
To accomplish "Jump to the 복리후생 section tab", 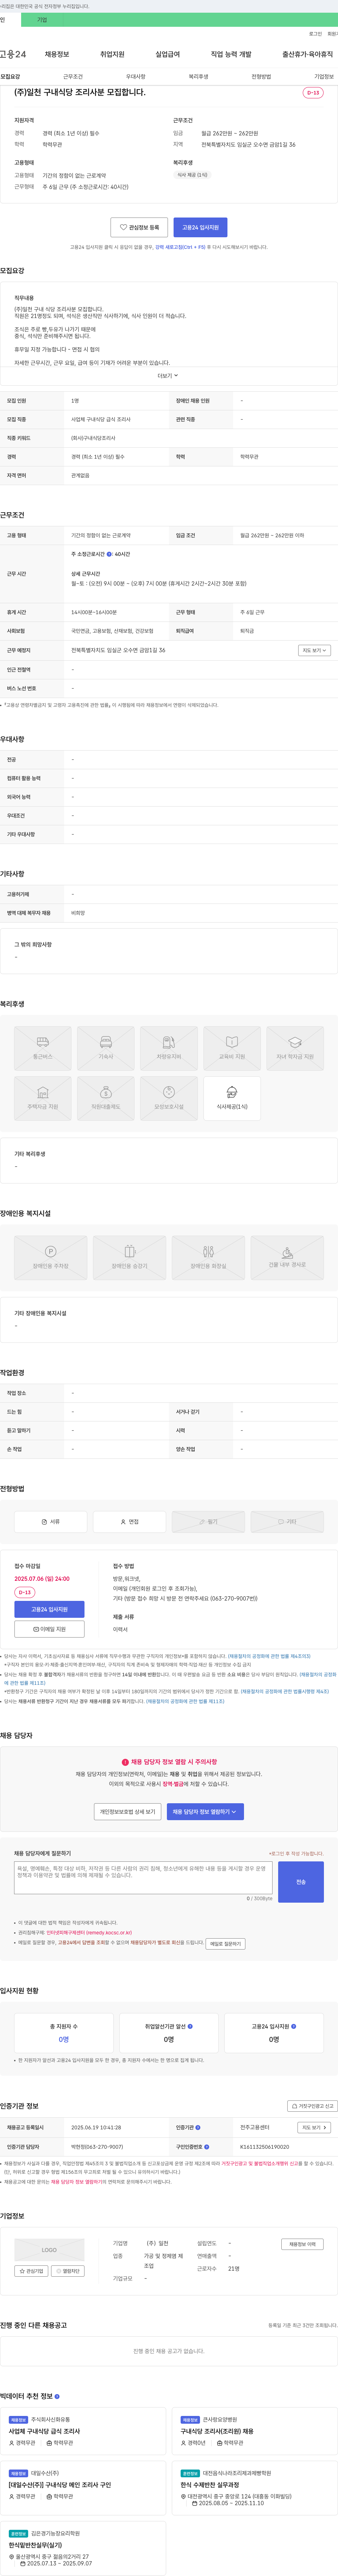I will 198,77.
